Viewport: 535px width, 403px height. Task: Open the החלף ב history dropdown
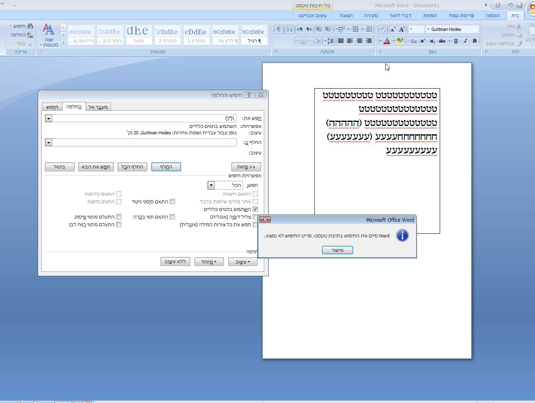[48, 142]
